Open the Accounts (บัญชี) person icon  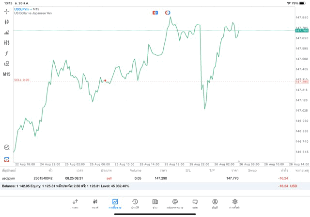click(x=215, y=203)
